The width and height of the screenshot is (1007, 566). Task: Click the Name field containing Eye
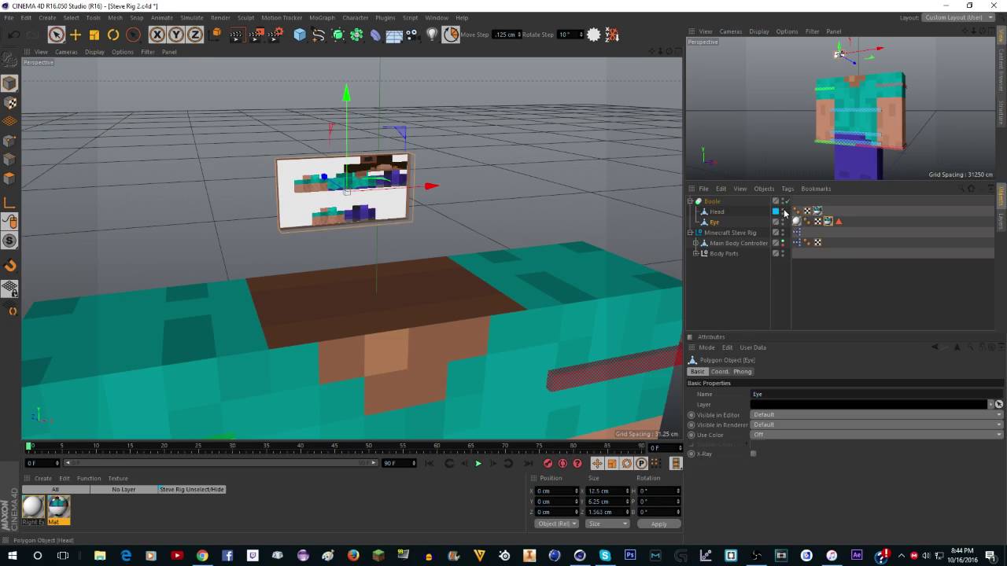coord(876,394)
